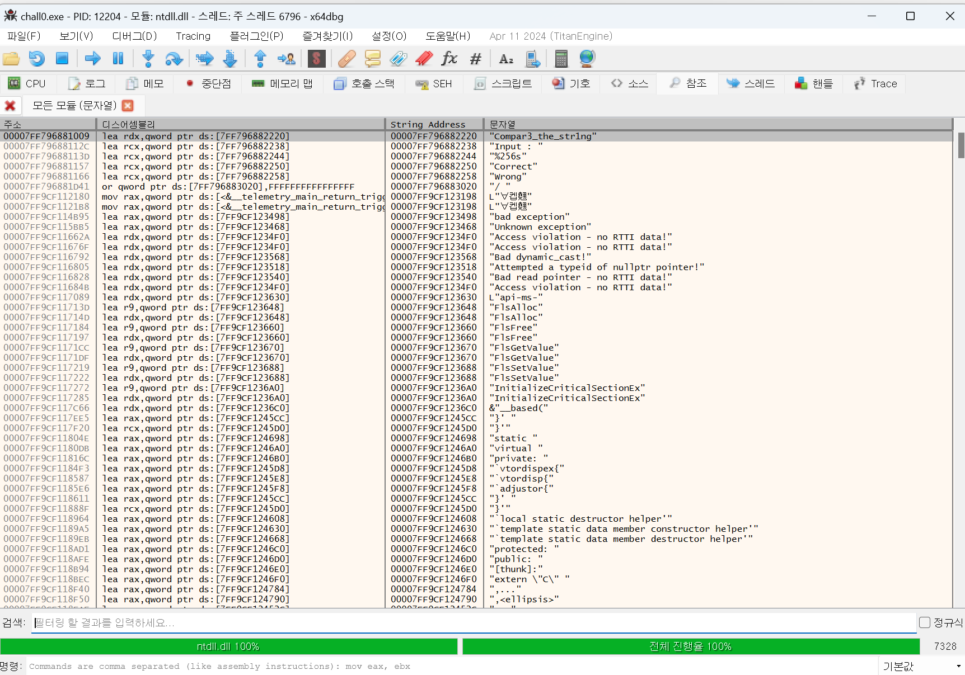Restart the debugged process
Viewport: 965px width, 675px height.
point(36,58)
